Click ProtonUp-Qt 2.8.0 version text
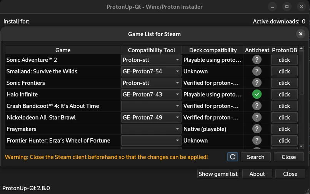This screenshot has height=194, width=310. click(x=26, y=188)
